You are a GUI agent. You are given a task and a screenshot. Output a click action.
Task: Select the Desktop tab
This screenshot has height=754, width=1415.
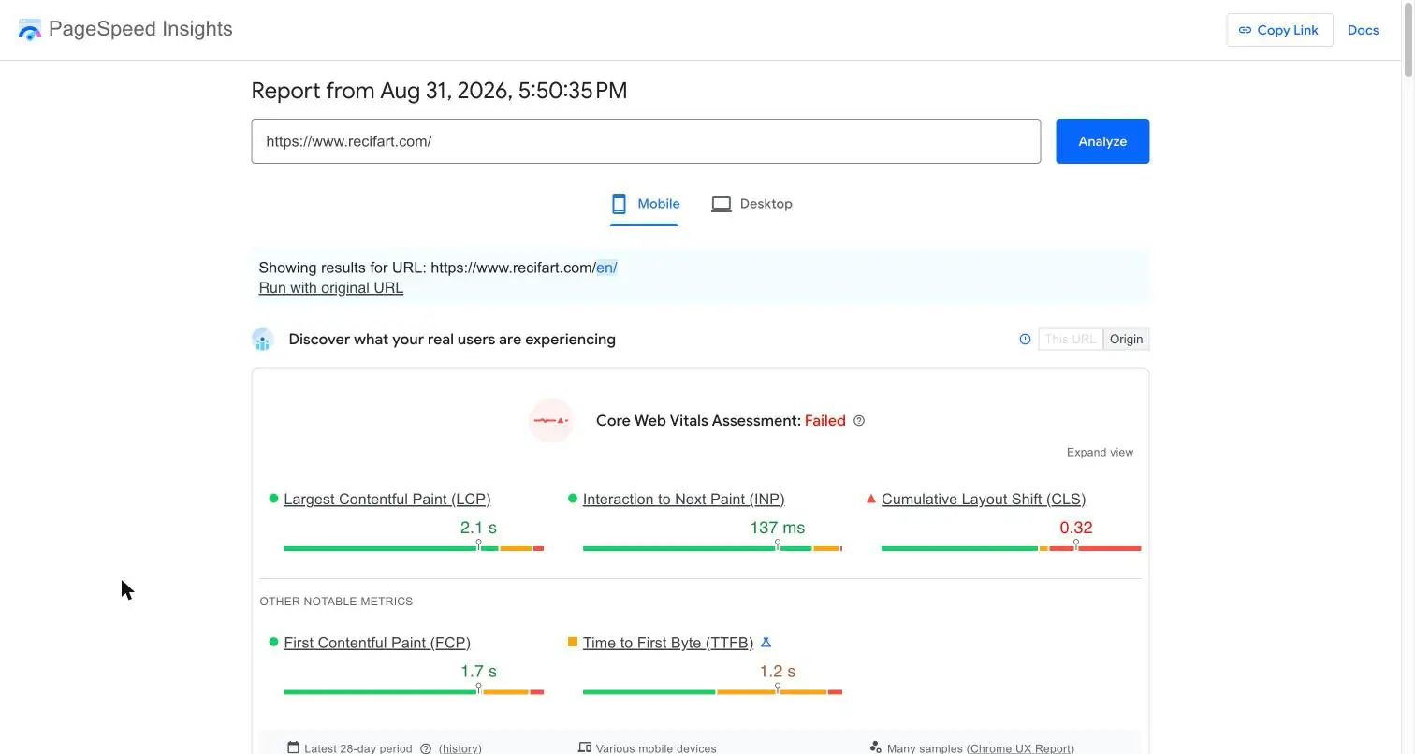pos(751,204)
